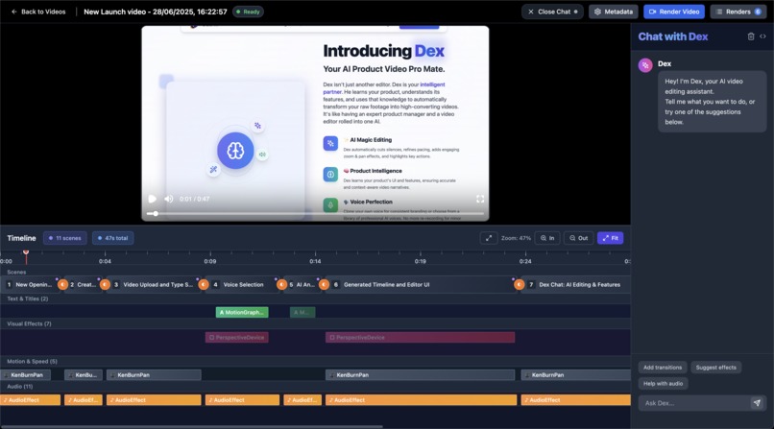Click the Audio (11) track label
Screen dimensions: 774x429
(x=20, y=387)
